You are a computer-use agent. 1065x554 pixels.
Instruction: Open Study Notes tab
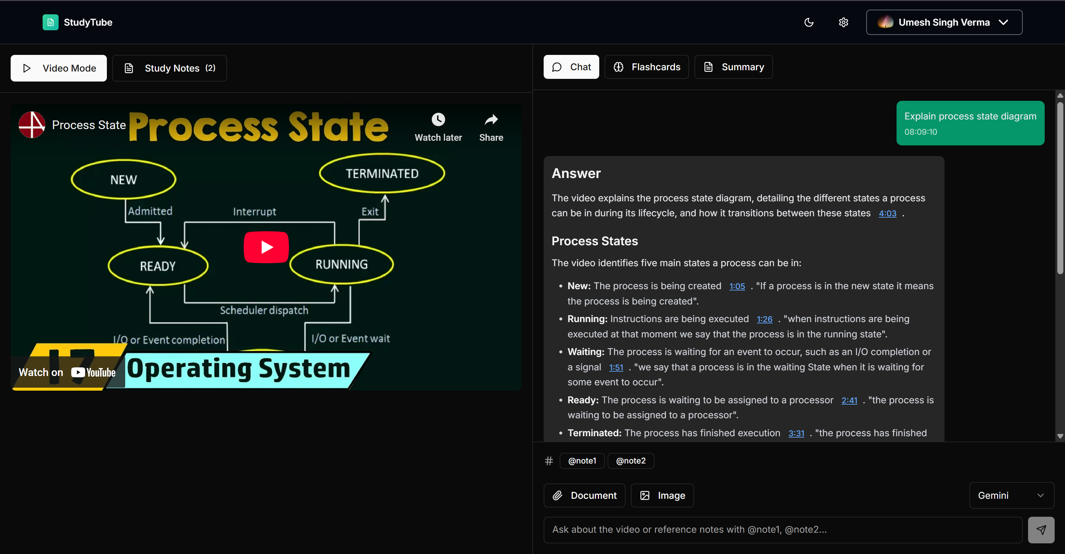pyautogui.click(x=169, y=68)
